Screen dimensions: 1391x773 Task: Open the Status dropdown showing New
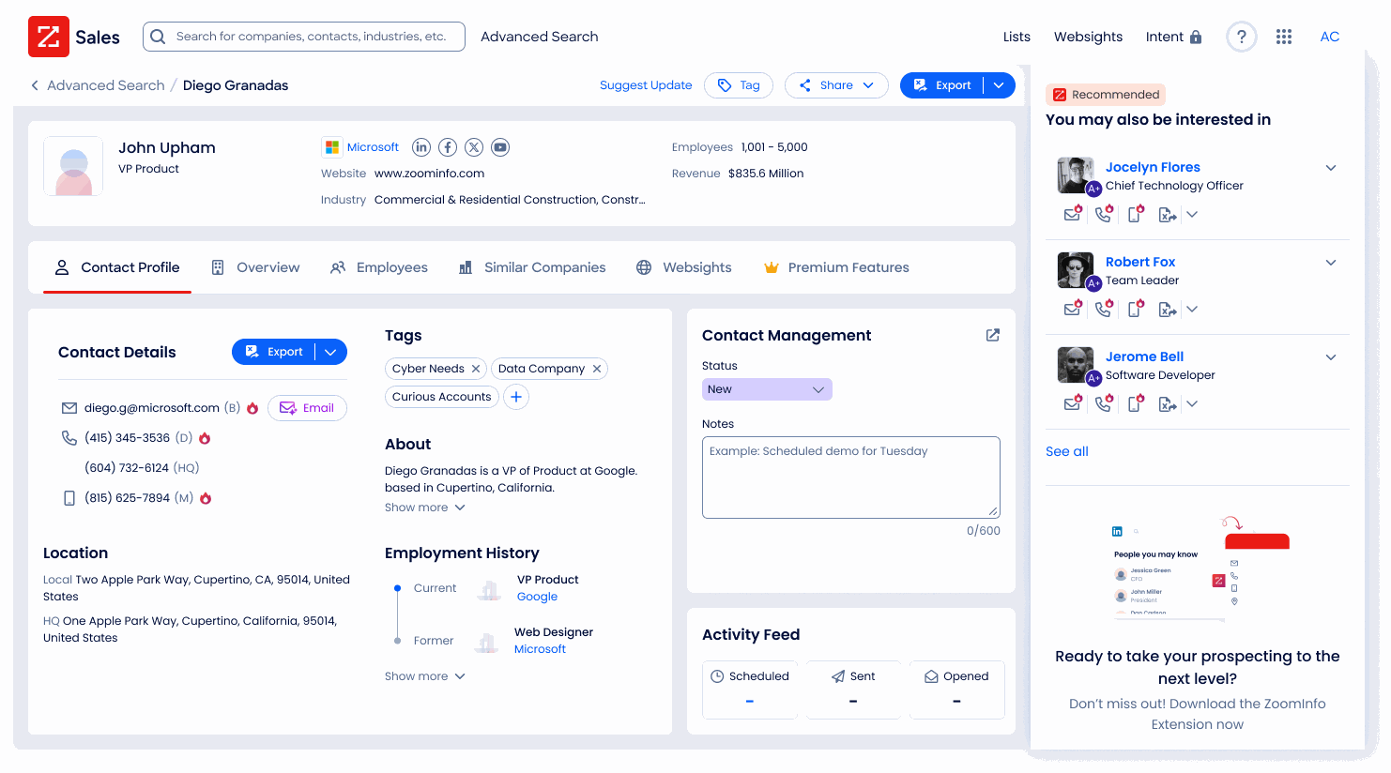[767, 389]
